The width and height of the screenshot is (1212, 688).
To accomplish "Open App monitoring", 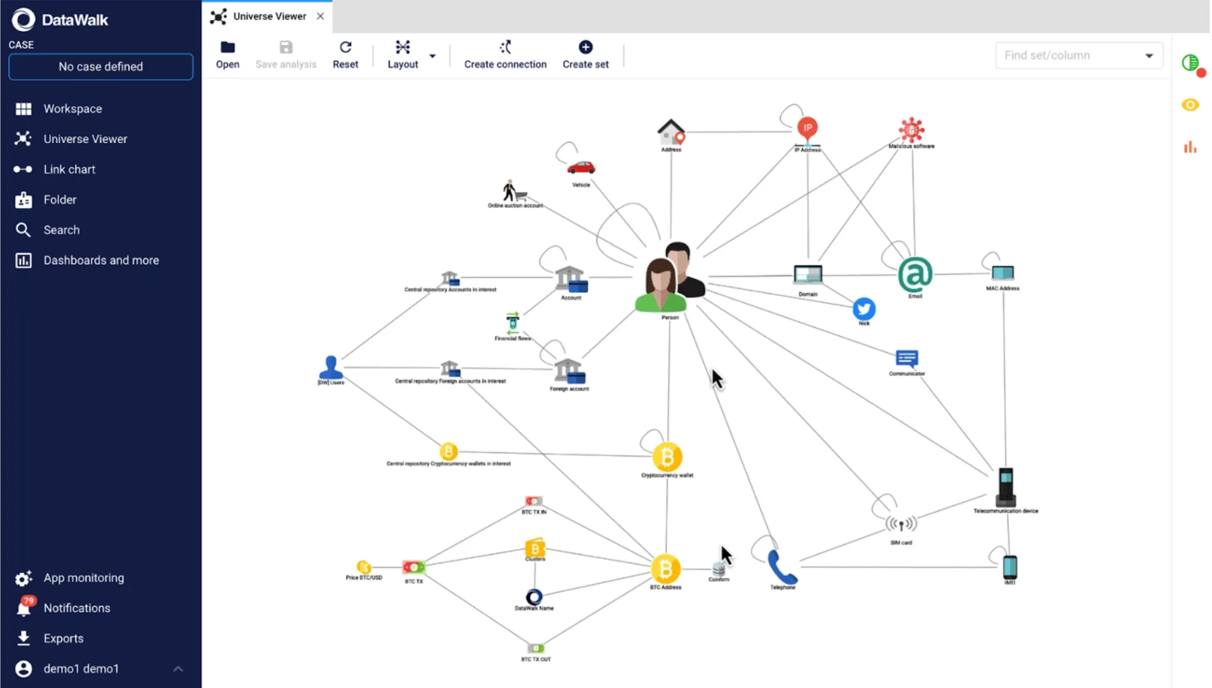I will [x=84, y=578].
